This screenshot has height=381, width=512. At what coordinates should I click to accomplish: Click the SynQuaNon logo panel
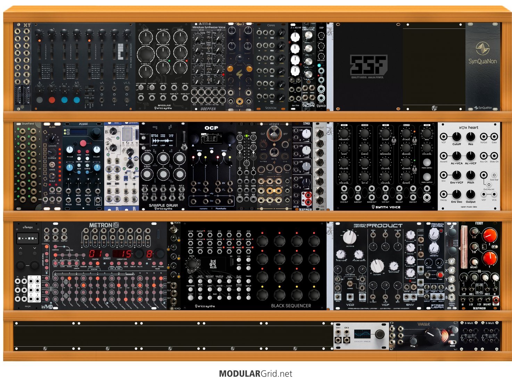click(483, 67)
